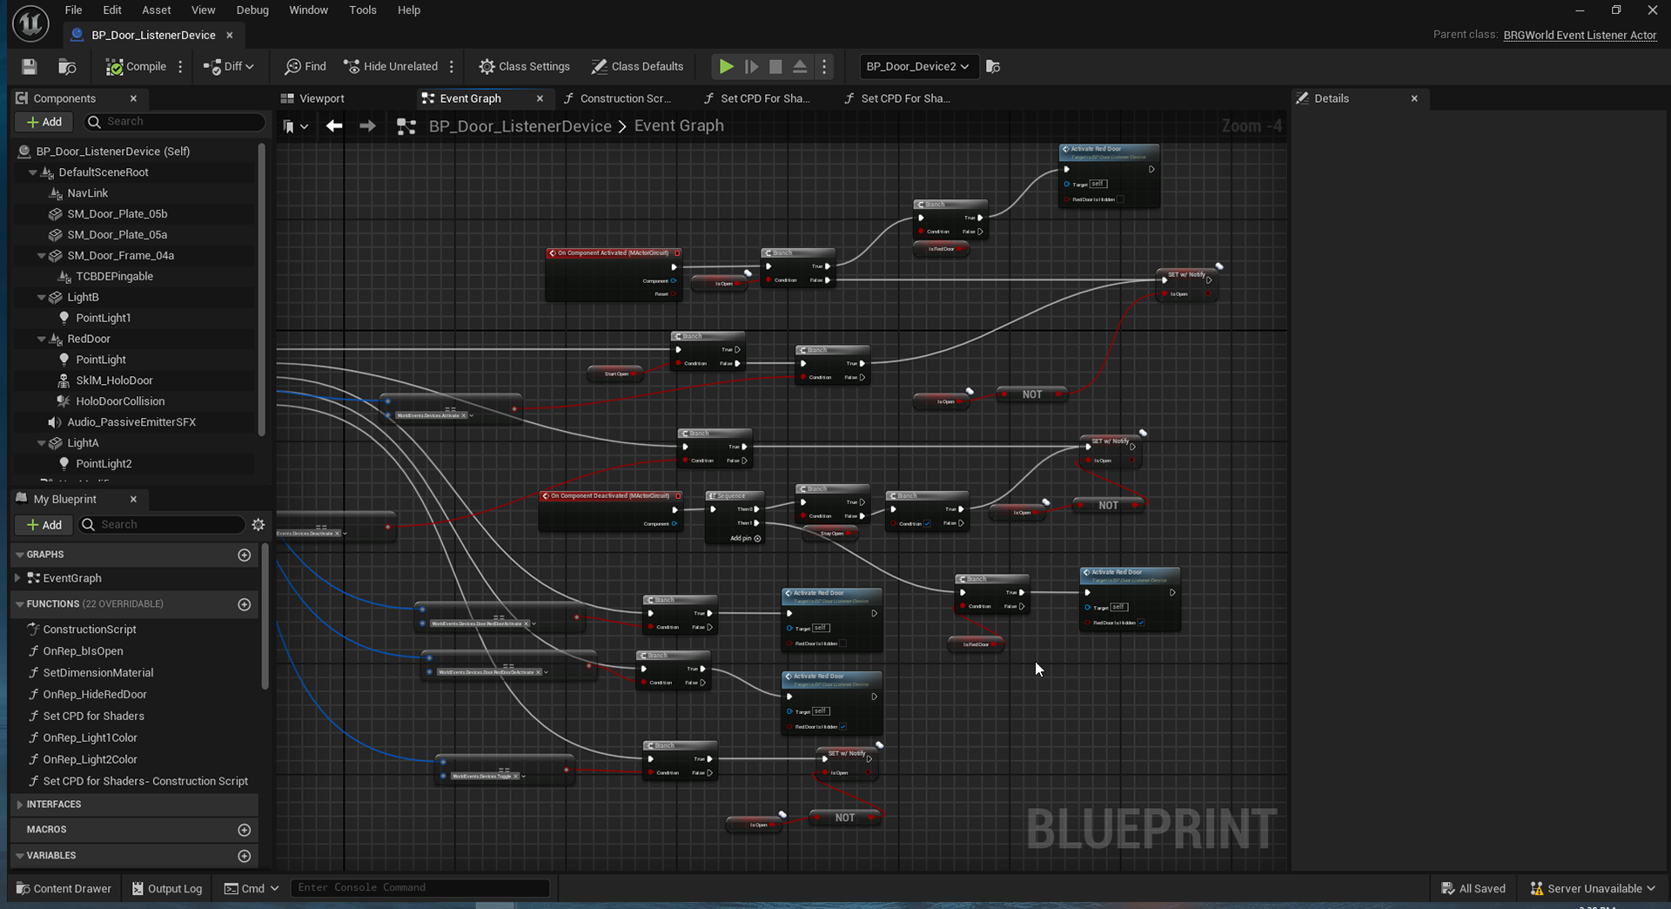
Task: Close the Details panel
Action: coord(1414,98)
